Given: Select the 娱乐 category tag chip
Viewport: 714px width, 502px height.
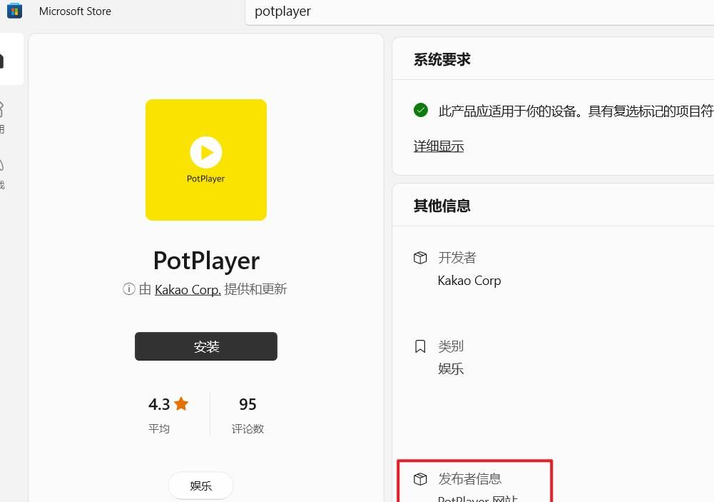Looking at the screenshot, I should pyautogui.click(x=201, y=486).
